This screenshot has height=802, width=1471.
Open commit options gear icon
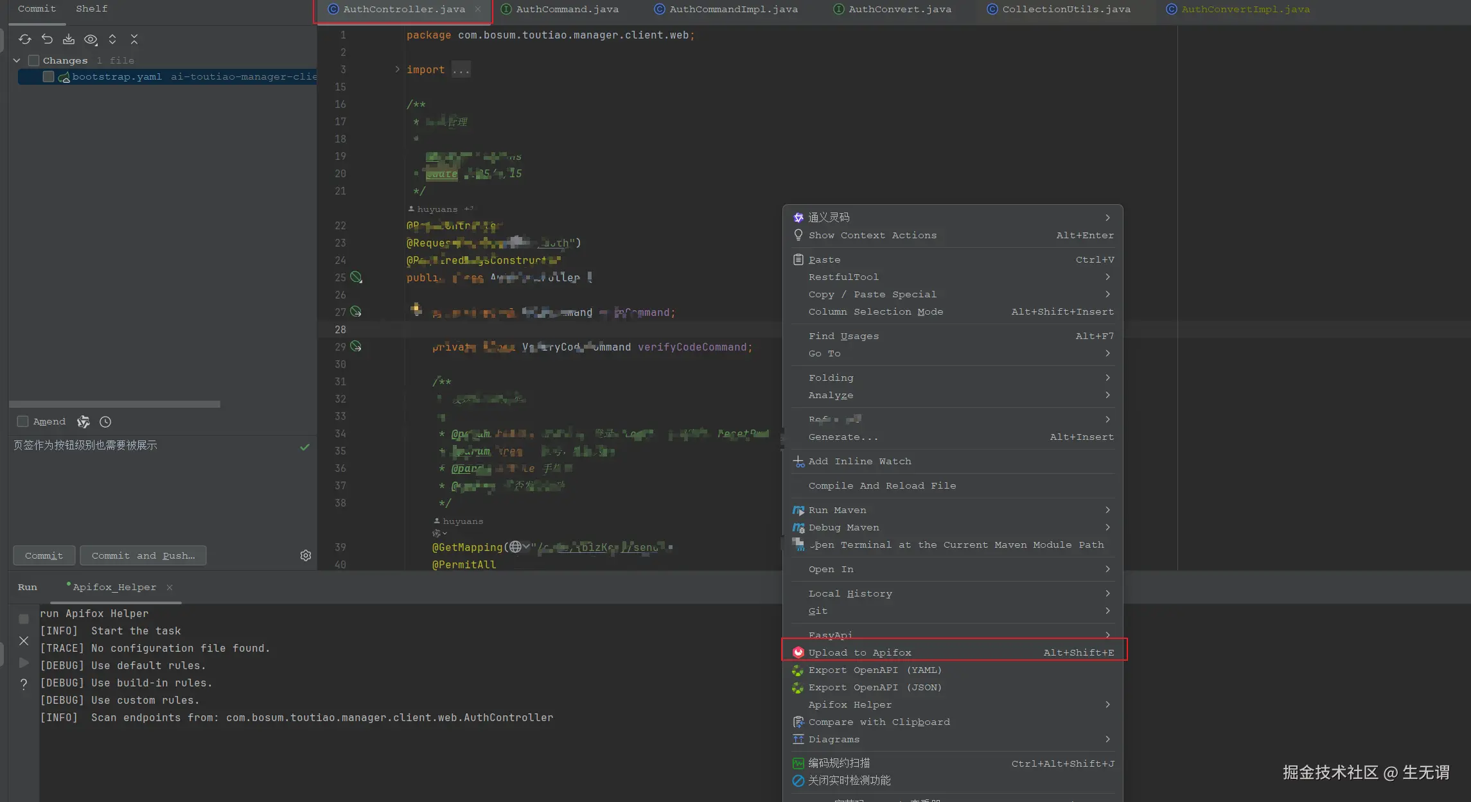306,555
